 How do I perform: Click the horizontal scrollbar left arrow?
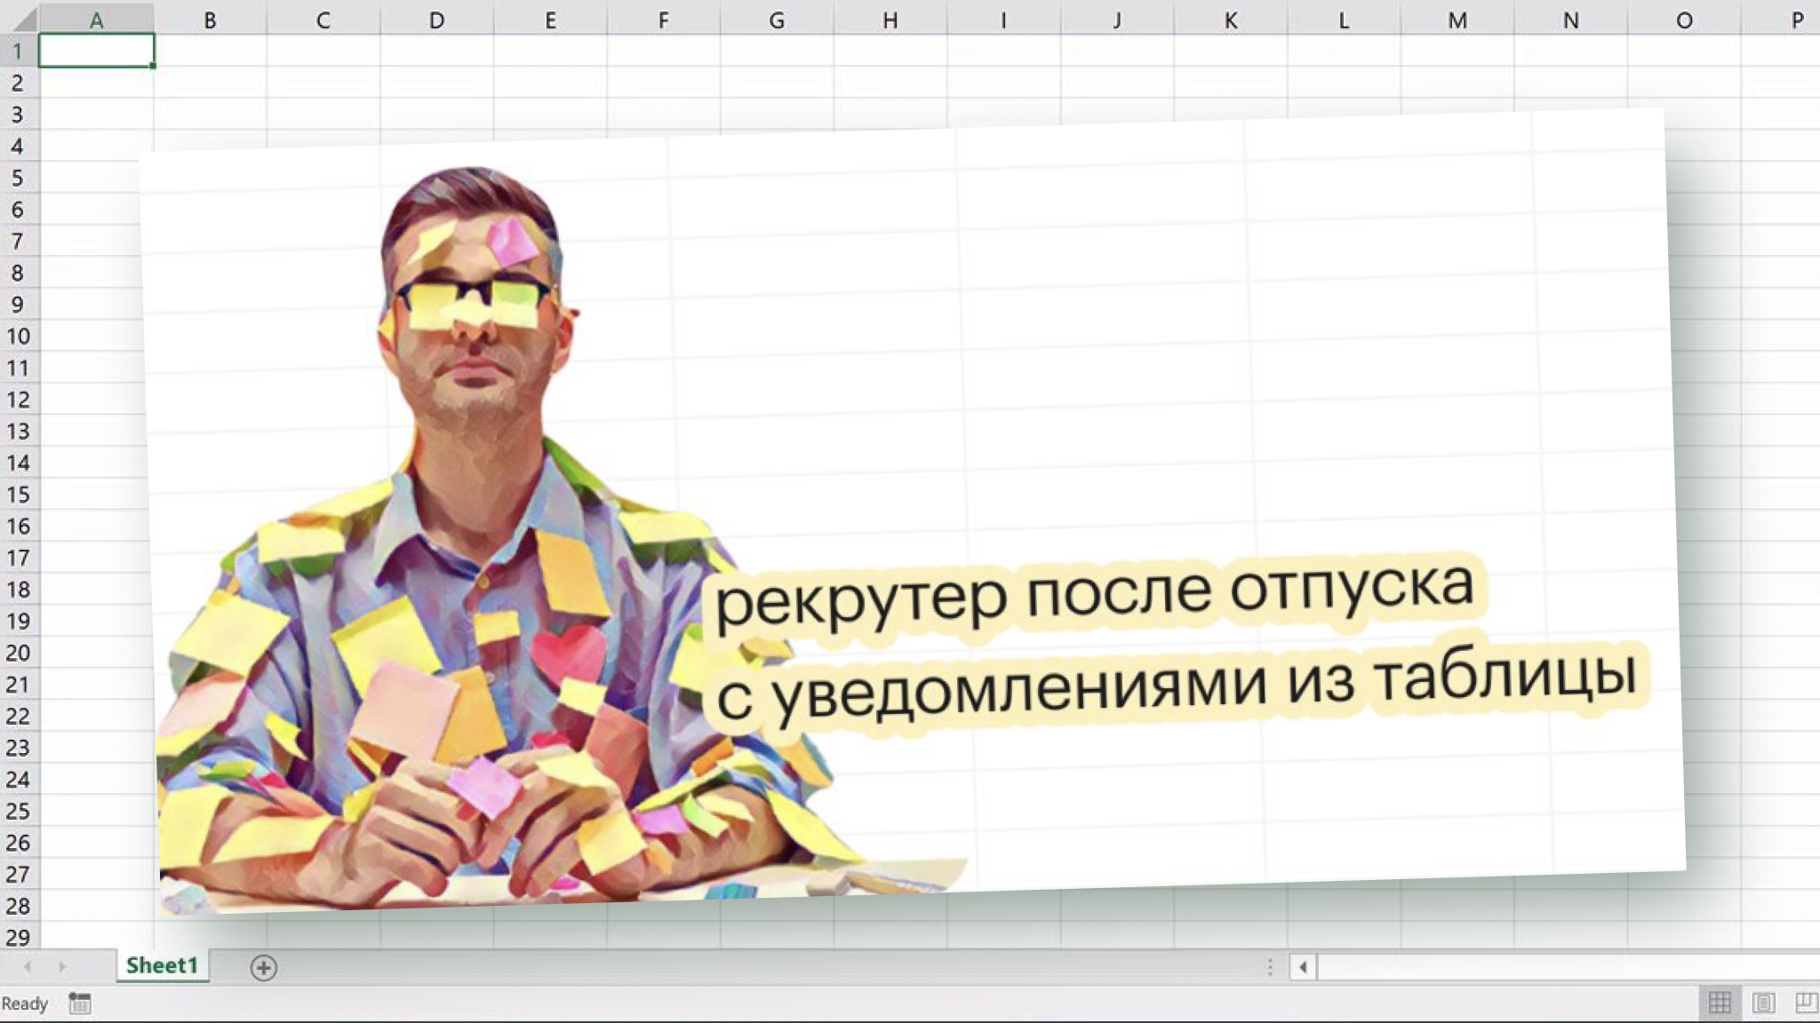point(1303,967)
